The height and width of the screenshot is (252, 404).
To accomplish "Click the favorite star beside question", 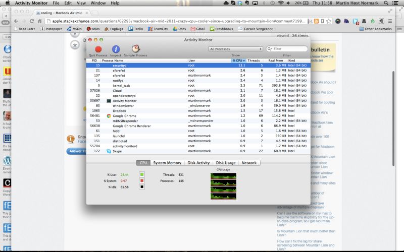I will coord(75,45).
